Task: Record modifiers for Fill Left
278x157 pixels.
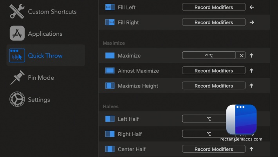Action: 214,7
